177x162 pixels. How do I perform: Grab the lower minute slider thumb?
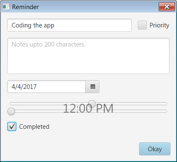(x=11, y=111)
